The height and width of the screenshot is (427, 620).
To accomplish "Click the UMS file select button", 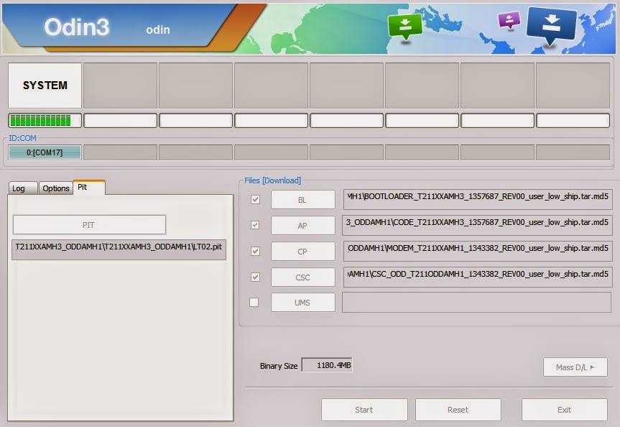I will (x=303, y=303).
